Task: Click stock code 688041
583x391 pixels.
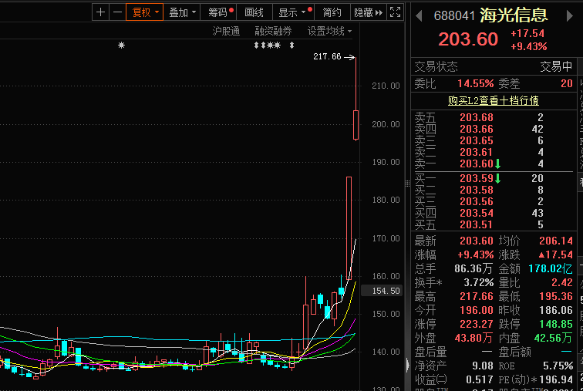Action: (454, 16)
